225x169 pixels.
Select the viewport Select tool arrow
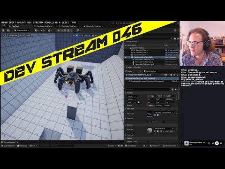(x=74, y=36)
